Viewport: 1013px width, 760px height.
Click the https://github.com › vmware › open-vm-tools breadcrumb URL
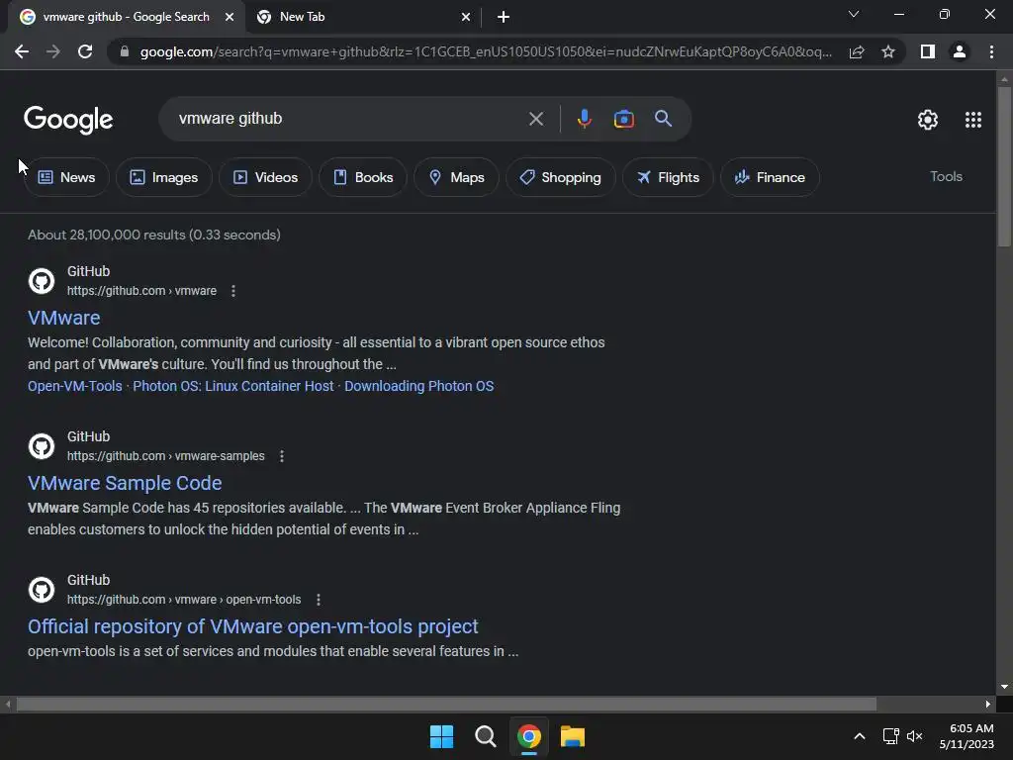point(184,600)
